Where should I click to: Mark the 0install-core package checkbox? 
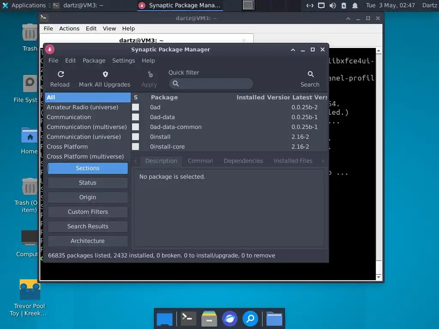pyautogui.click(x=135, y=147)
